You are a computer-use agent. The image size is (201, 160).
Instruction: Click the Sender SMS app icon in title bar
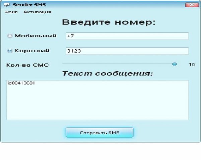tap(6, 5)
